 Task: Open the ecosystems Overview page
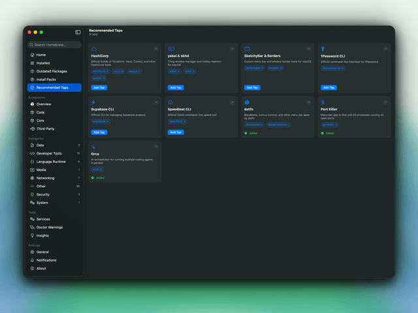pyautogui.click(x=54, y=104)
